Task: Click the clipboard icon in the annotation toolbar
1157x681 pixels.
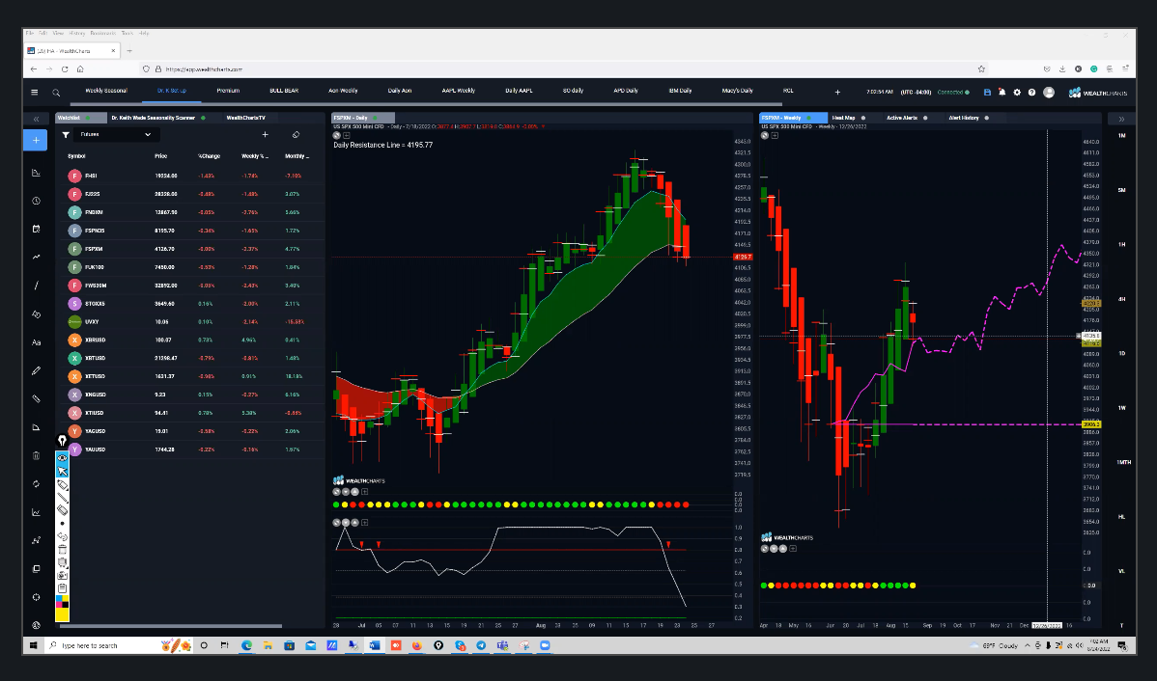Action: 63,588
